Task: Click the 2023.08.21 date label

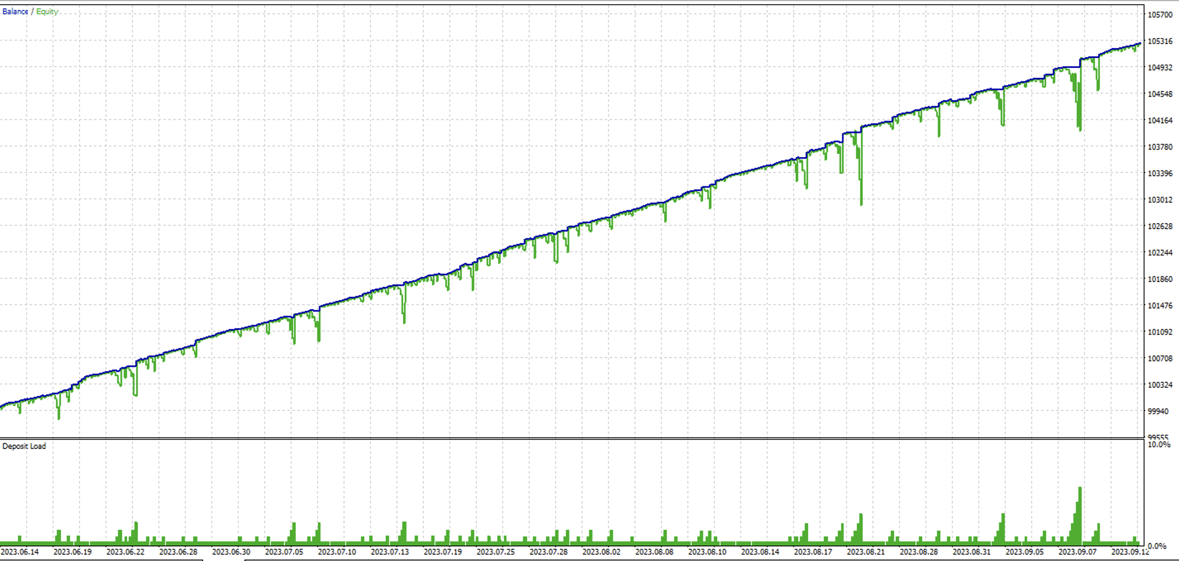Action: coord(866,552)
